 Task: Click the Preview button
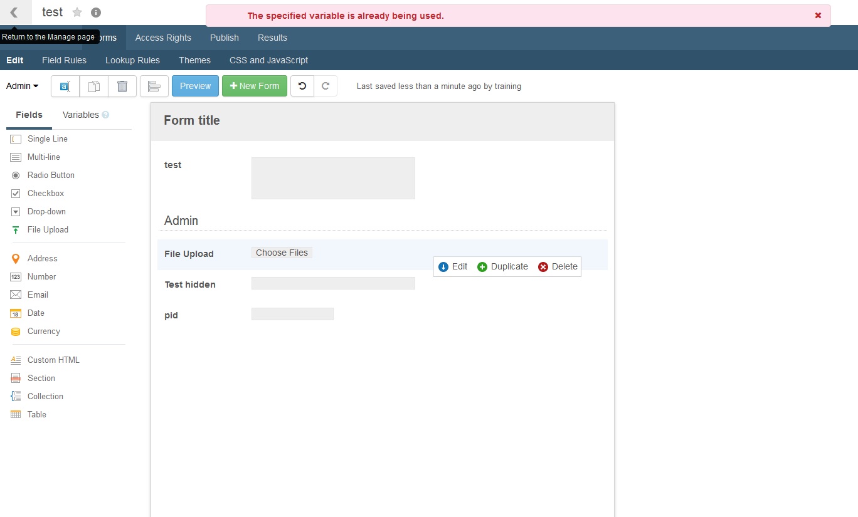(x=195, y=86)
